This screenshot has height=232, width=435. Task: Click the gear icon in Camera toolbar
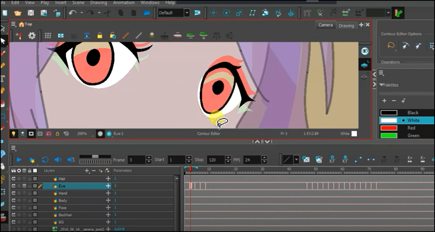(32, 35)
